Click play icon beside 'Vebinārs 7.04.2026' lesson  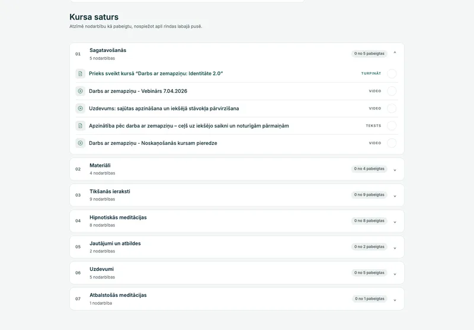[x=80, y=91]
